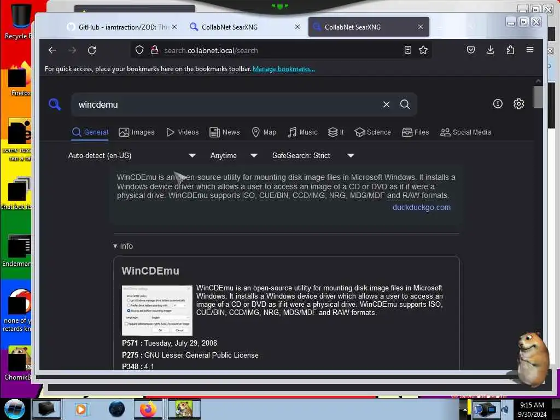Click the insecure connection lock icon

tap(154, 50)
